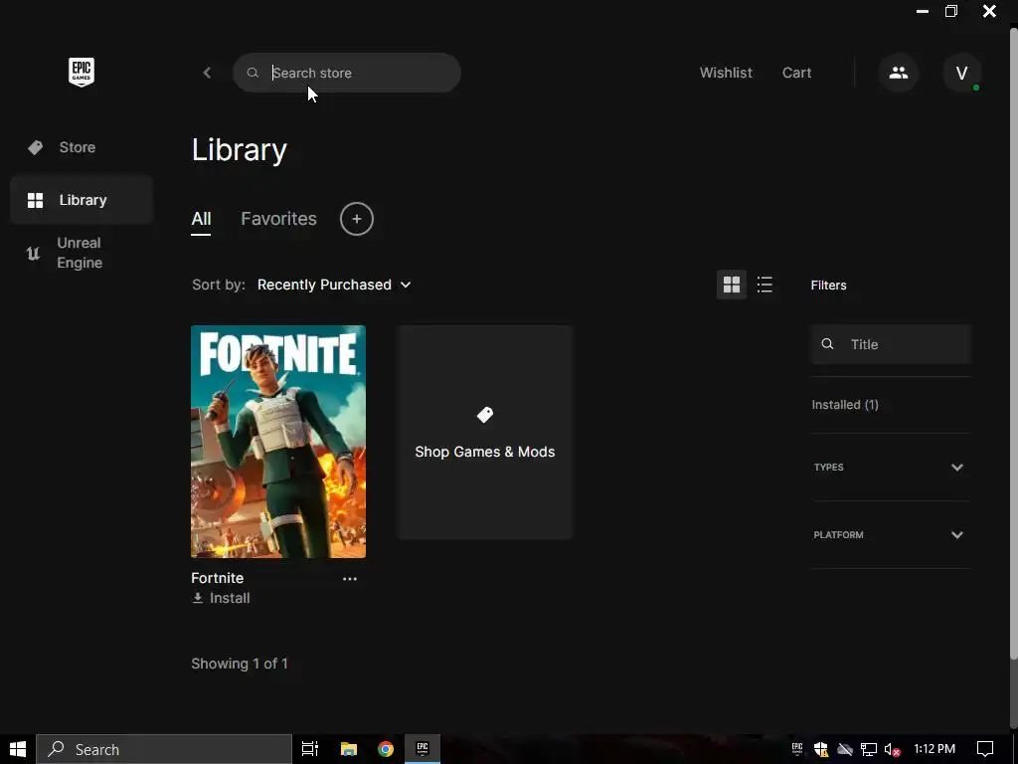
Task: Open the Cart link
Action: pos(796,73)
